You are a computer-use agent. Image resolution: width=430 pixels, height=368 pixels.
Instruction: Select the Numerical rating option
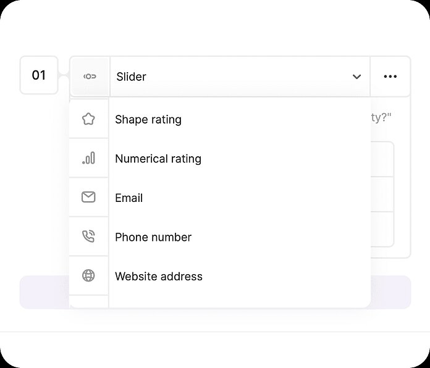(158, 159)
